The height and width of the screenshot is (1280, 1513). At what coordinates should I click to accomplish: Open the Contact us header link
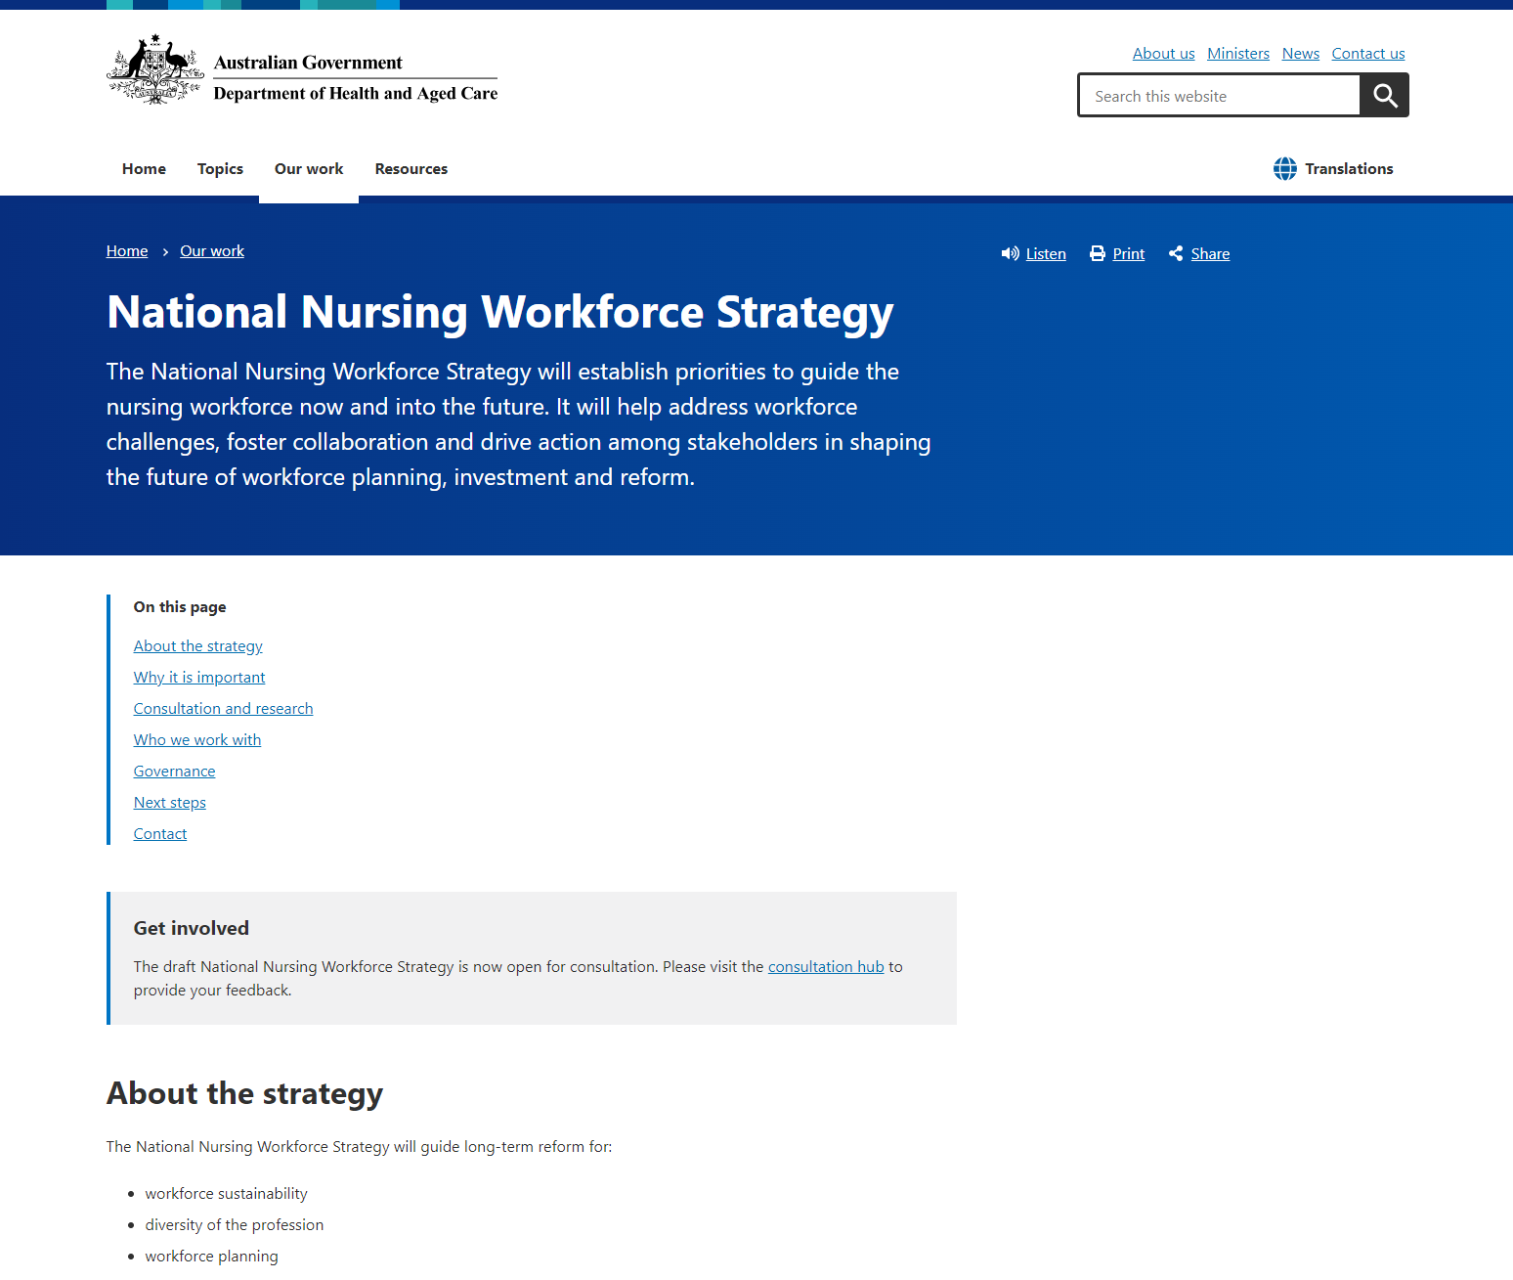(x=1367, y=53)
